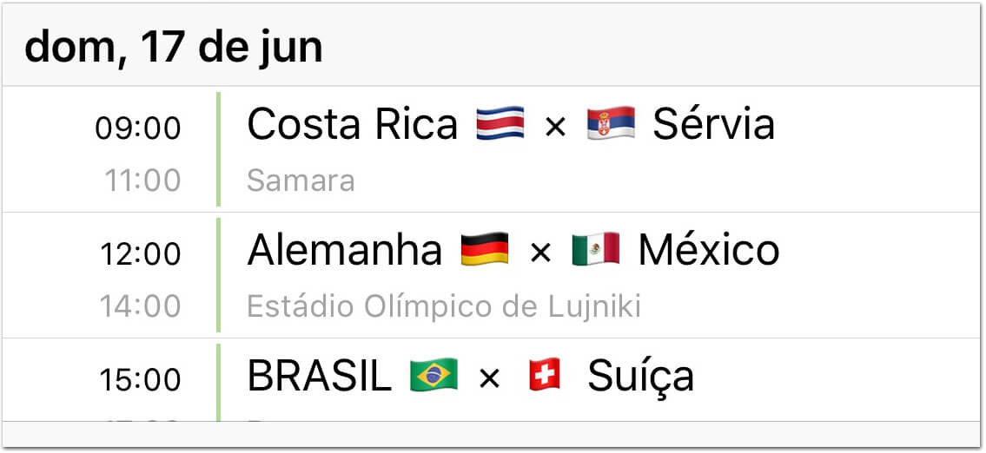986x453 pixels.
Task: Click the Mexico flag icon
Action: point(595,249)
